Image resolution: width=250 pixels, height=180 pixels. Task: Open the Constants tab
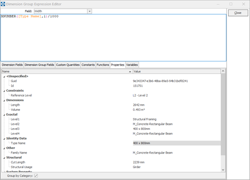[88, 65]
